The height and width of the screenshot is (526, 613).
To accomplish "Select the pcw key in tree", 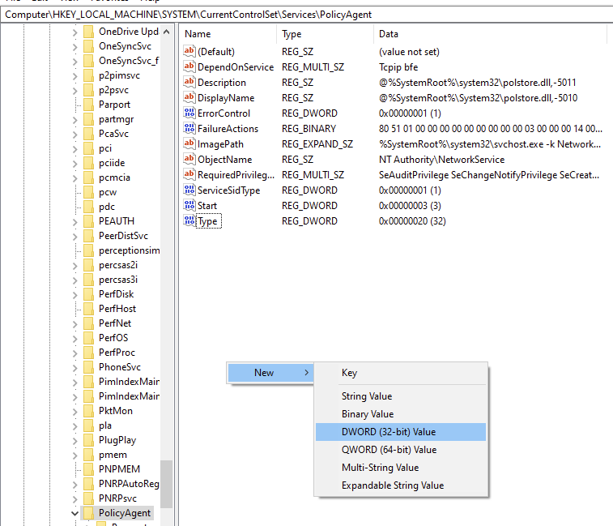I will [x=108, y=192].
